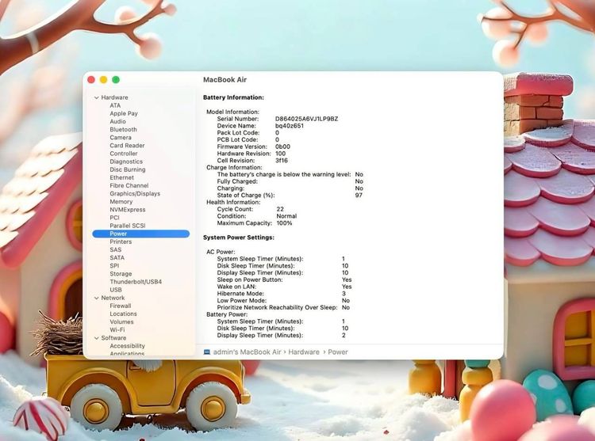Image resolution: width=595 pixels, height=441 pixels.
Task: Select PCI in the hardware list
Action: pyautogui.click(x=114, y=218)
